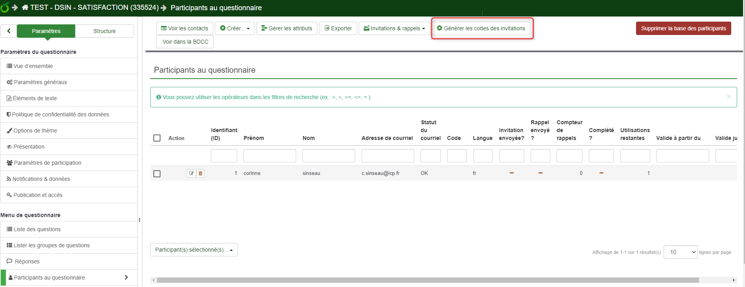745x287 pixels.
Task: Click the right arrow of the horizontal scrollbar
Action: click(x=734, y=280)
